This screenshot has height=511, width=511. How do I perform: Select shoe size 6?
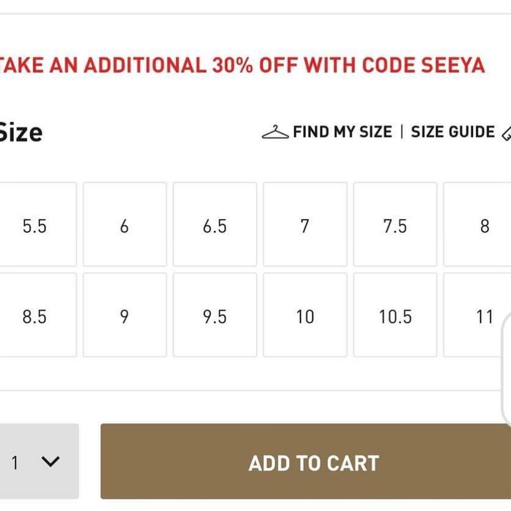(x=124, y=226)
